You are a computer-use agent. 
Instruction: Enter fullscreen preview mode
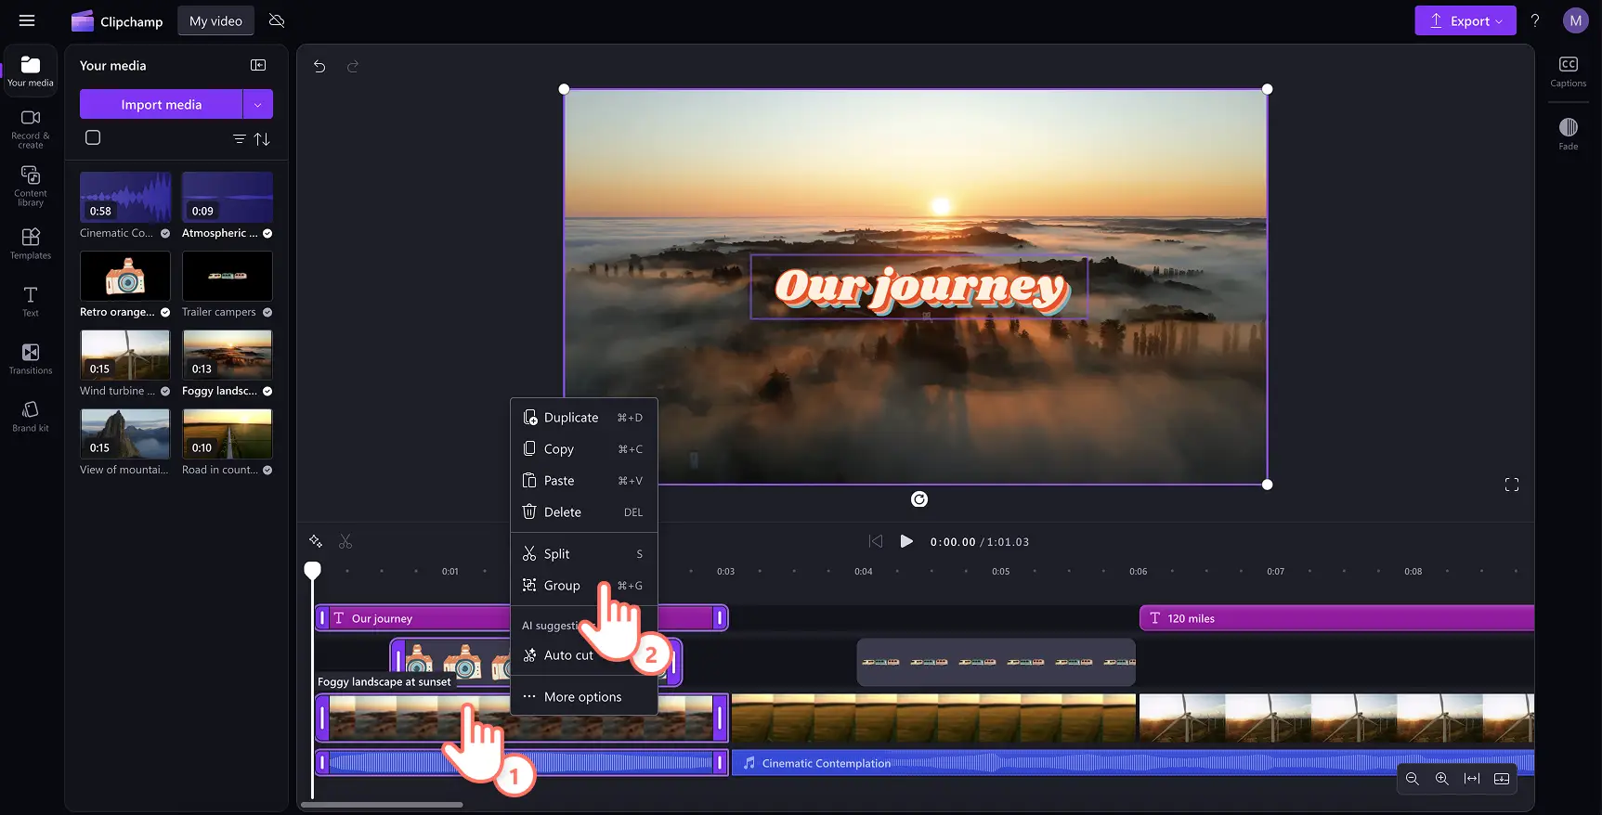click(1512, 485)
